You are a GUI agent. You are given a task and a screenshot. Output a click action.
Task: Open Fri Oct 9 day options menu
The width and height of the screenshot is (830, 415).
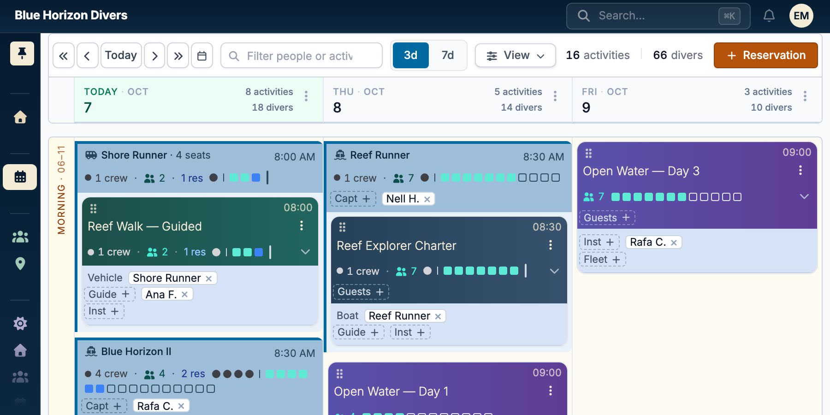coord(805,96)
